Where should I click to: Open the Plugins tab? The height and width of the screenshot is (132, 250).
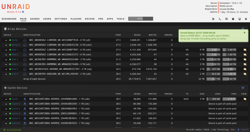[x=76, y=19]
